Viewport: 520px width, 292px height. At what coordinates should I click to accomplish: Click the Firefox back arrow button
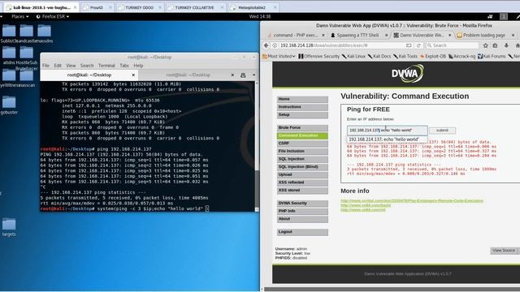tap(266, 45)
